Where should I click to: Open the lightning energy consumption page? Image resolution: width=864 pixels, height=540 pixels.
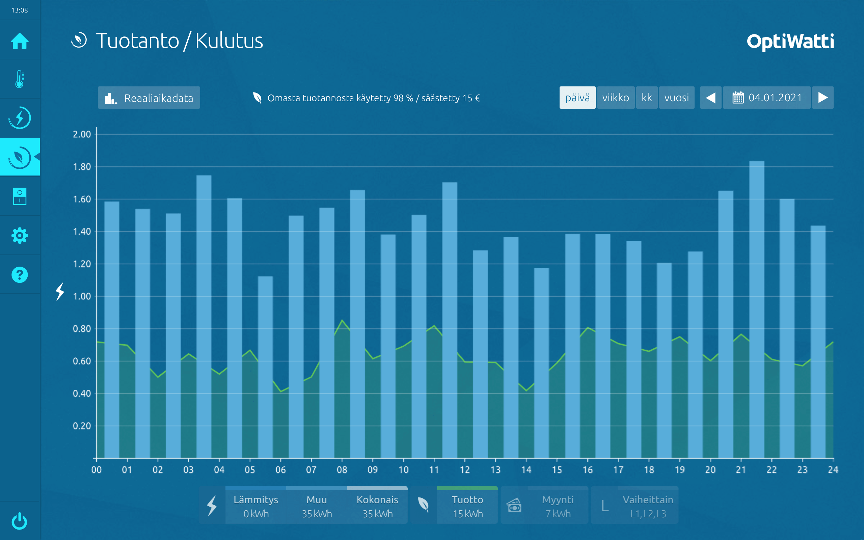pos(20,118)
